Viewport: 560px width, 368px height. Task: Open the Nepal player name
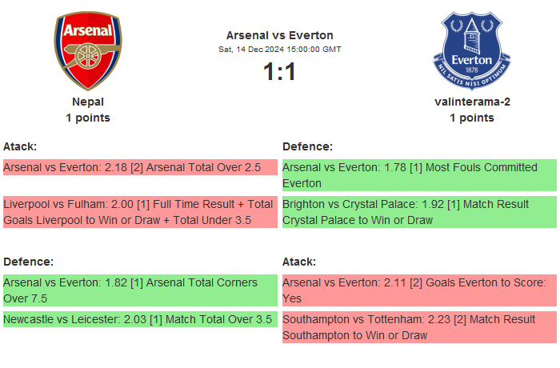pos(88,102)
